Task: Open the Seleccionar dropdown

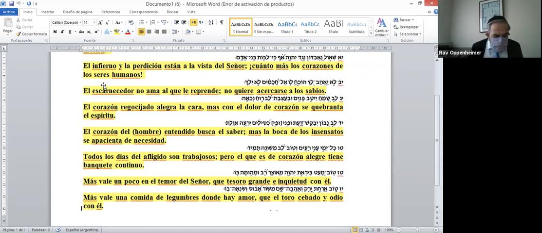Action: pyautogui.click(x=407, y=34)
